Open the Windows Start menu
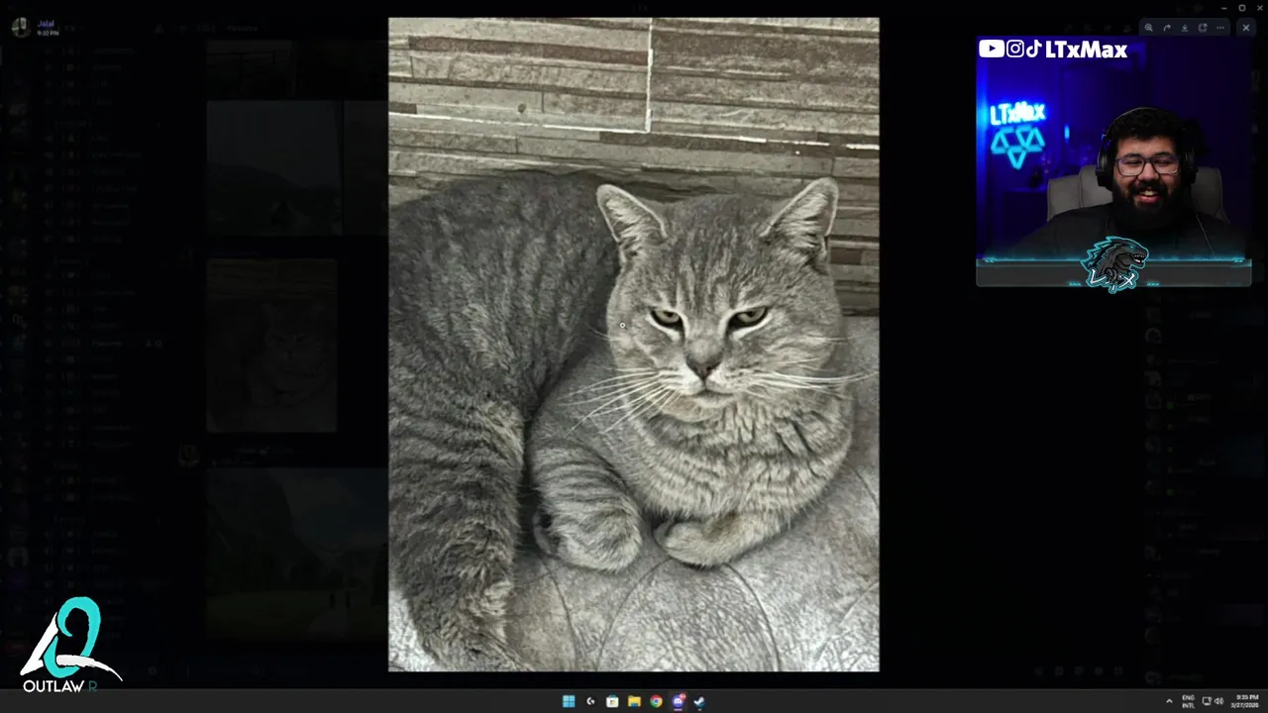Screen dimensions: 1268x713 569,701
